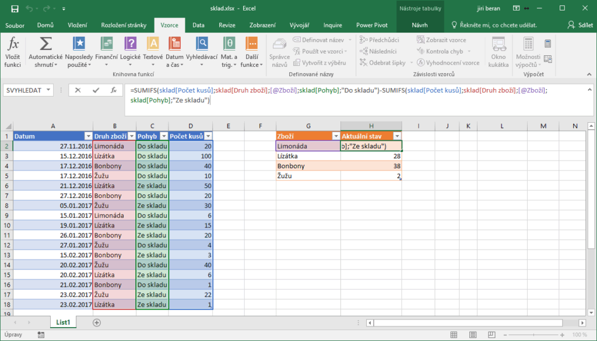The width and height of the screenshot is (597, 341).
Task: Open the Rozložení stránky tab
Action: (122, 25)
